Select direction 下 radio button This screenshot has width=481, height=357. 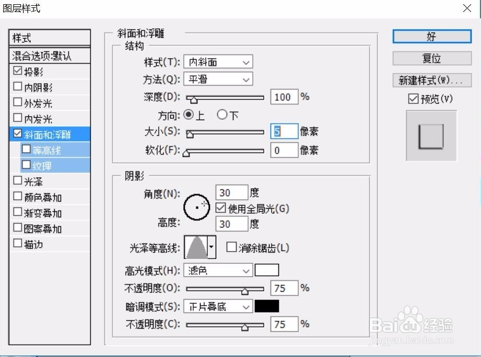[222, 115]
